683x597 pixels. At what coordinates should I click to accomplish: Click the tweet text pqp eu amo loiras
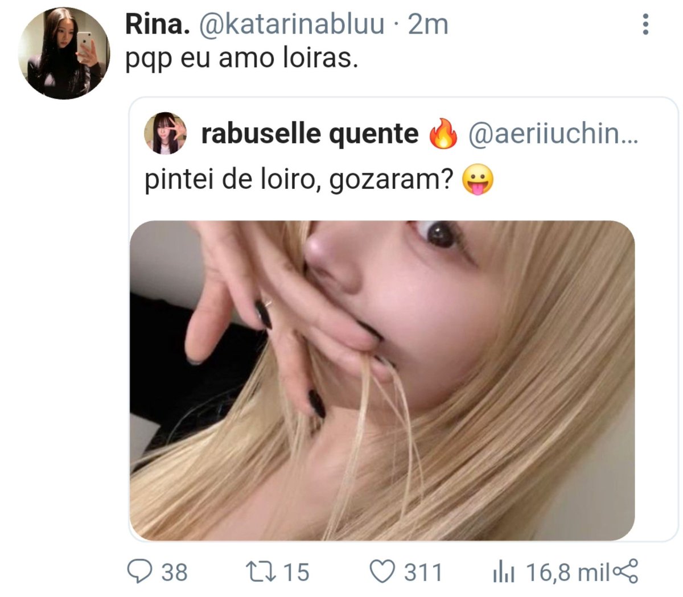point(242,59)
